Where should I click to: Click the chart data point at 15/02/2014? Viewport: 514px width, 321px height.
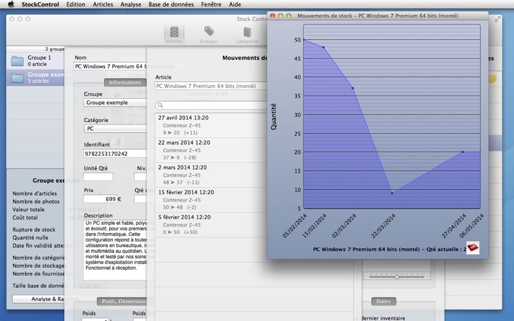click(324, 47)
